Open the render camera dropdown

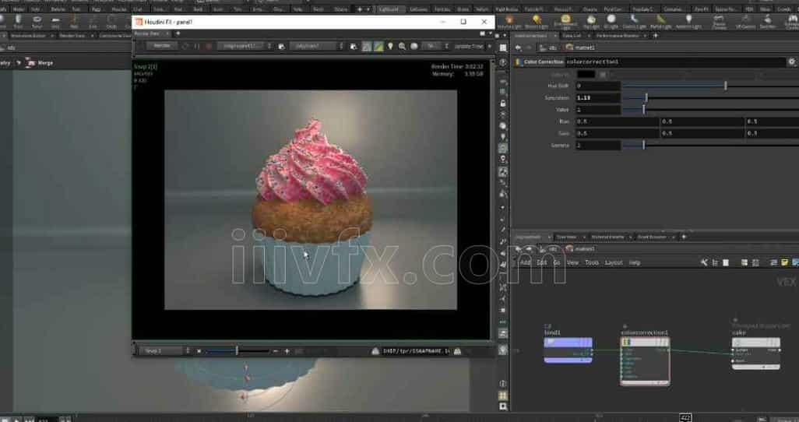point(317,46)
